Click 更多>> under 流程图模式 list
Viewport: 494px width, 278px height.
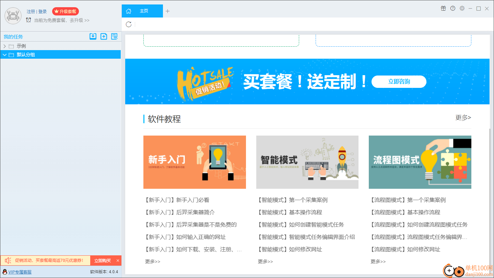378,262
